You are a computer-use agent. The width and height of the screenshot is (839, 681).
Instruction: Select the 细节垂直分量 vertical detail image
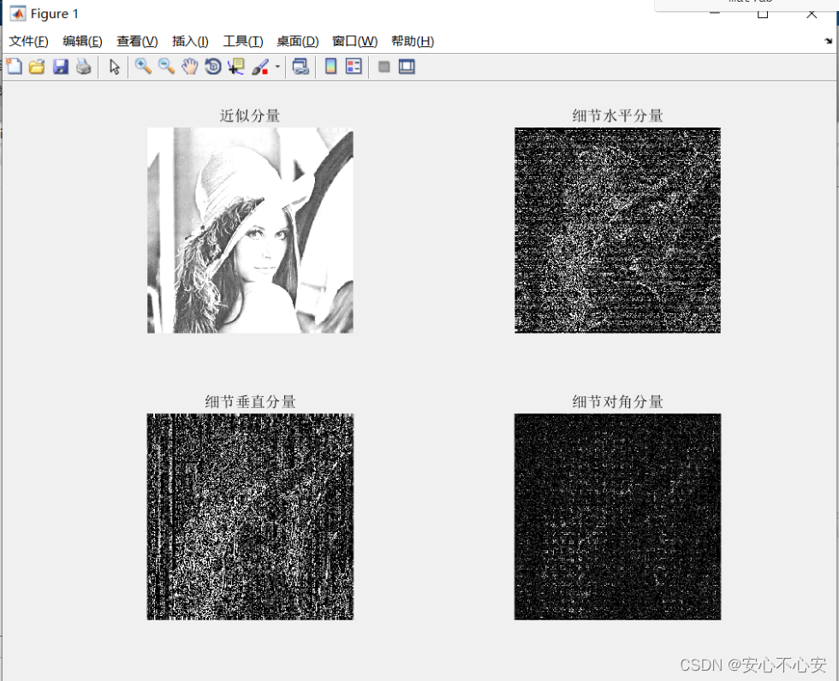coord(250,517)
